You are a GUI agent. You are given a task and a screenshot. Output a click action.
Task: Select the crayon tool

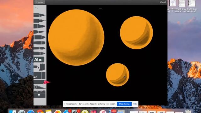click(x=40, y=43)
